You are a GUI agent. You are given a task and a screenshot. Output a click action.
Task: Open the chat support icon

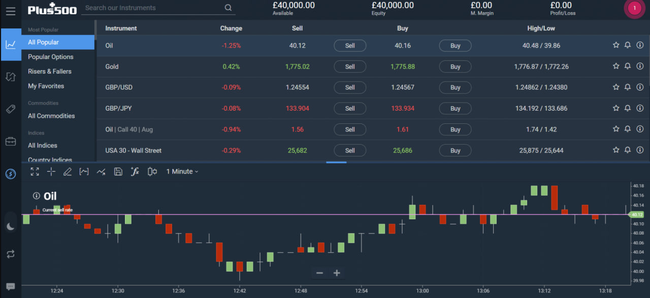pos(11,286)
